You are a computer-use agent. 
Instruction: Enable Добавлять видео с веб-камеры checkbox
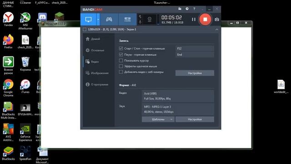coord(121,72)
